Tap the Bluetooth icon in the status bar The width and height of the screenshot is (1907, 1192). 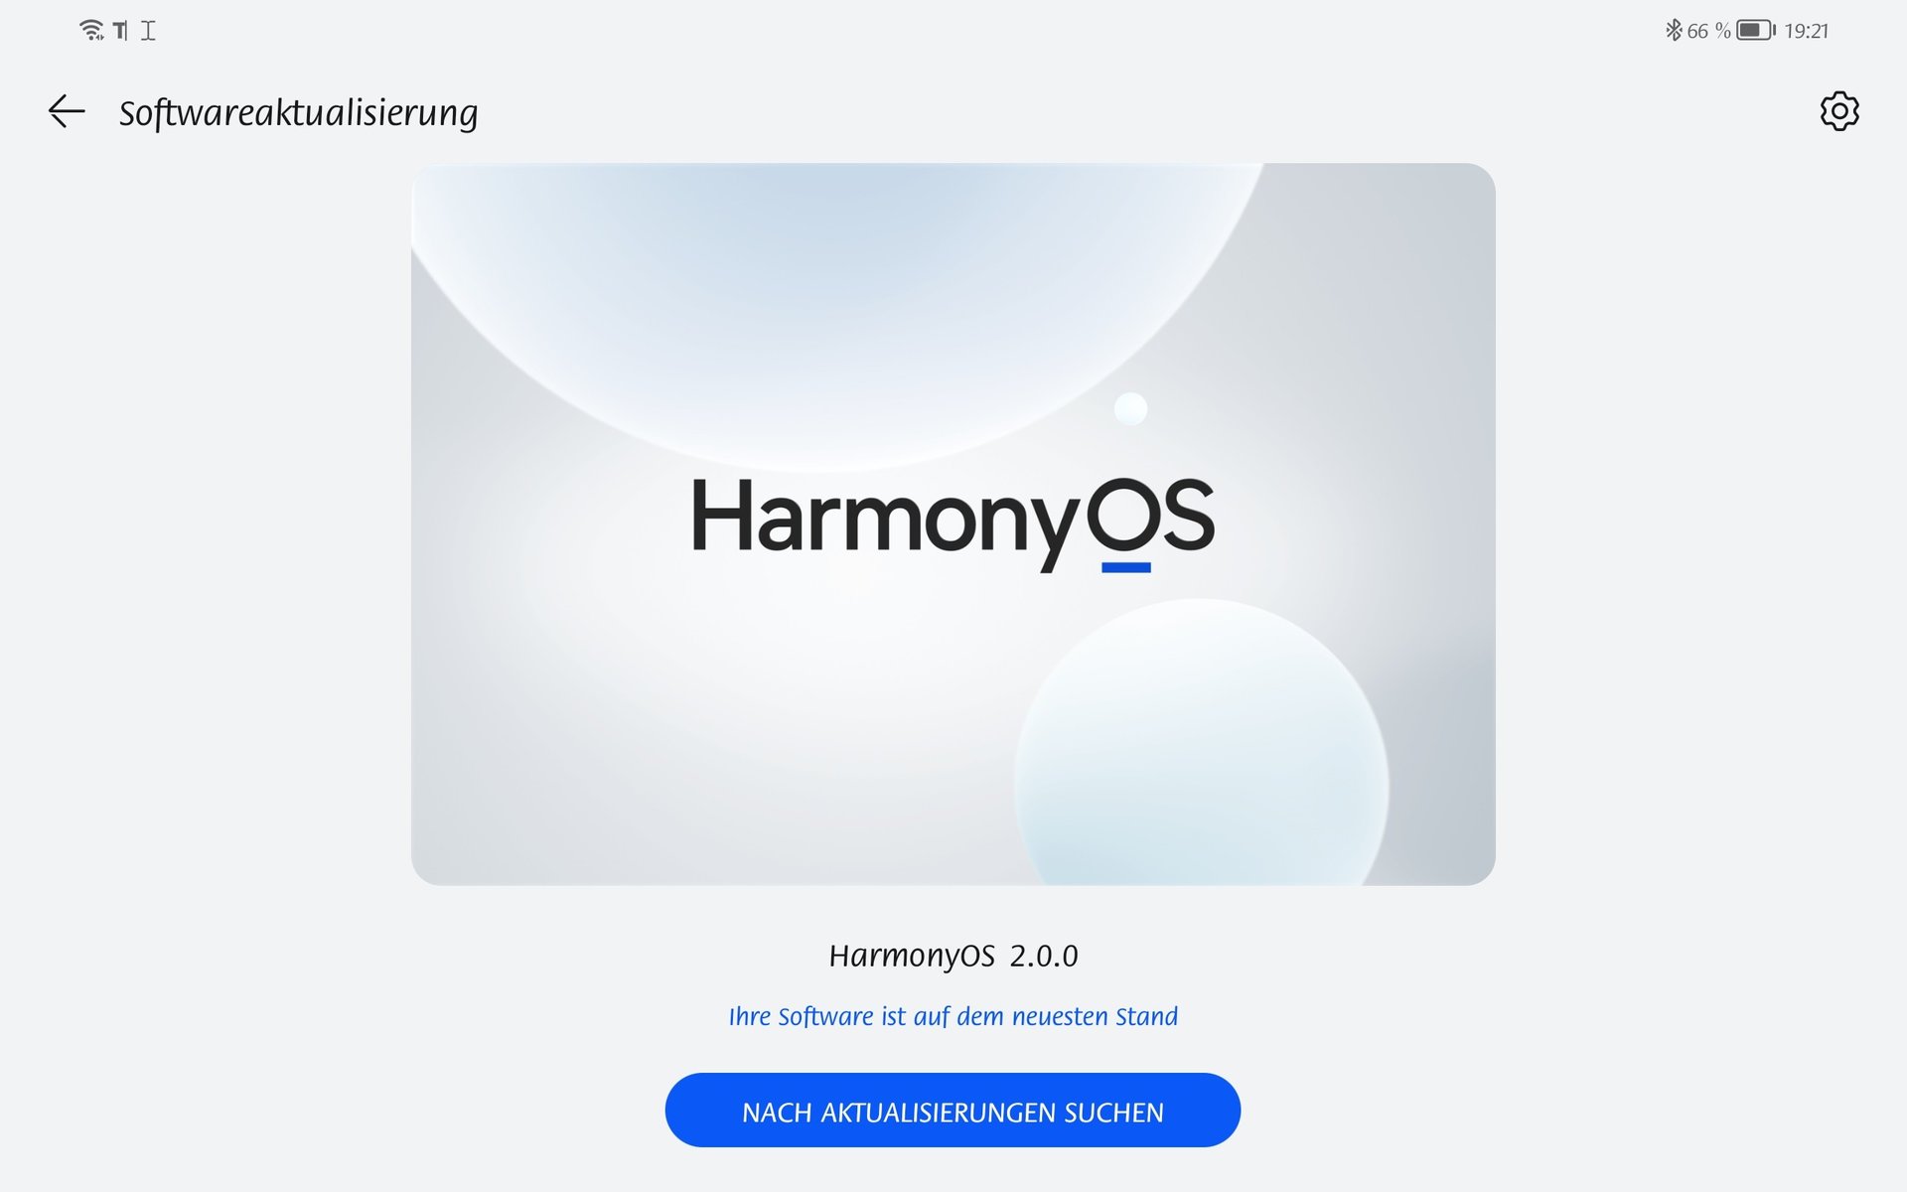coord(1674,31)
